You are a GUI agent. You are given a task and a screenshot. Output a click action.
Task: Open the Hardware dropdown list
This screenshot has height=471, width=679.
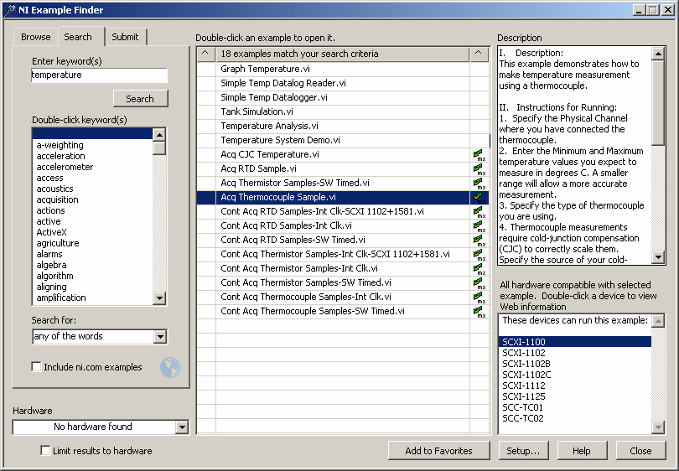pos(182,427)
